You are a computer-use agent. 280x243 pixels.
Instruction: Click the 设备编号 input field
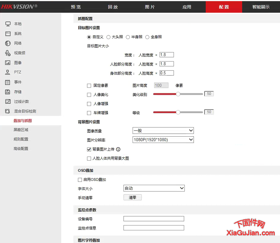pyautogui.click(x=153, y=219)
